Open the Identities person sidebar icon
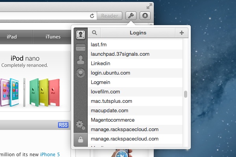236x157 pixels. (x=81, y=60)
